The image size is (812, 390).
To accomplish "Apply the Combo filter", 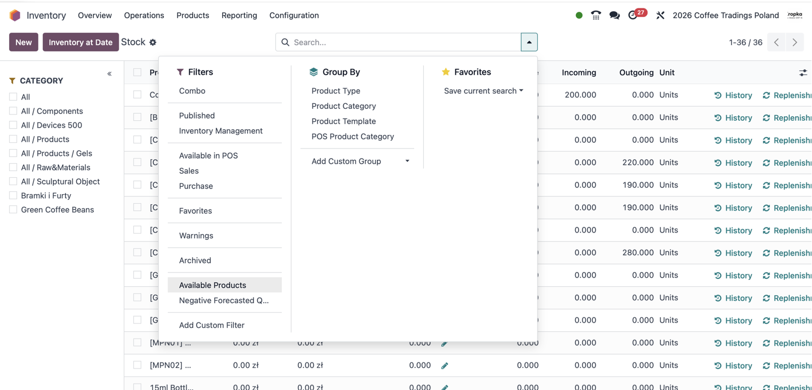I will (225, 91).
